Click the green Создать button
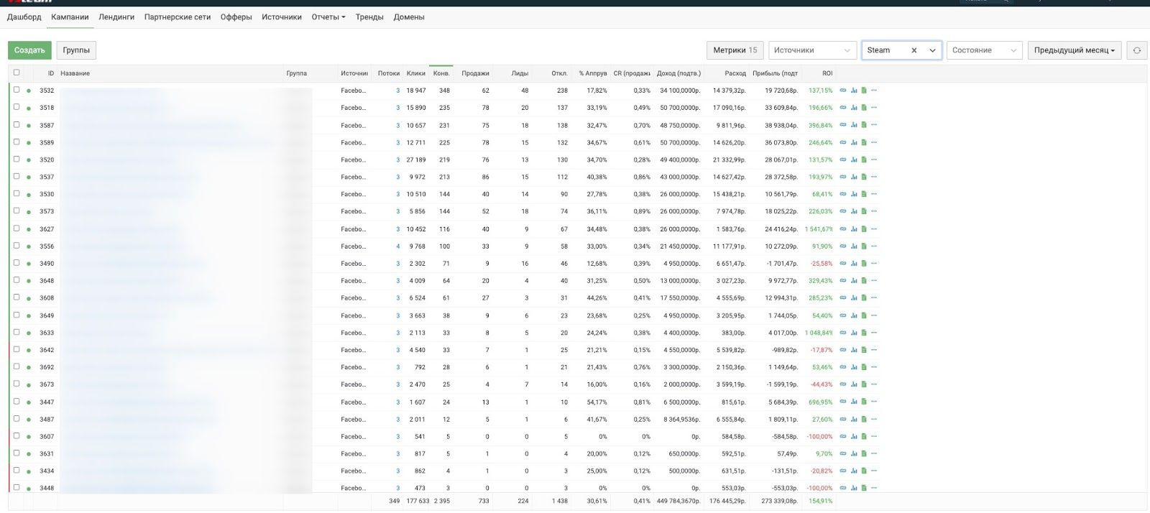This screenshot has width=1150, height=513. click(x=29, y=50)
